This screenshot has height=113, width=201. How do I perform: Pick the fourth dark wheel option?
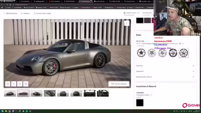(x=173, y=53)
